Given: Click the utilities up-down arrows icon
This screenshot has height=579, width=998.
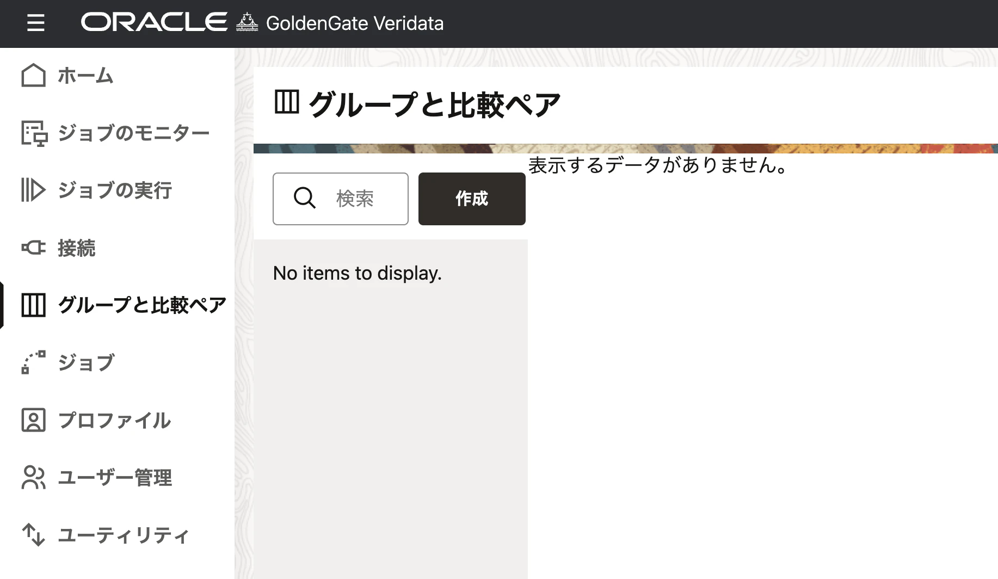Looking at the screenshot, I should point(33,535).
